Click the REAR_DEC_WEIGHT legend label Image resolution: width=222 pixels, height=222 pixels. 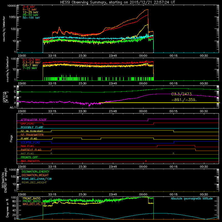click(34, 183)
